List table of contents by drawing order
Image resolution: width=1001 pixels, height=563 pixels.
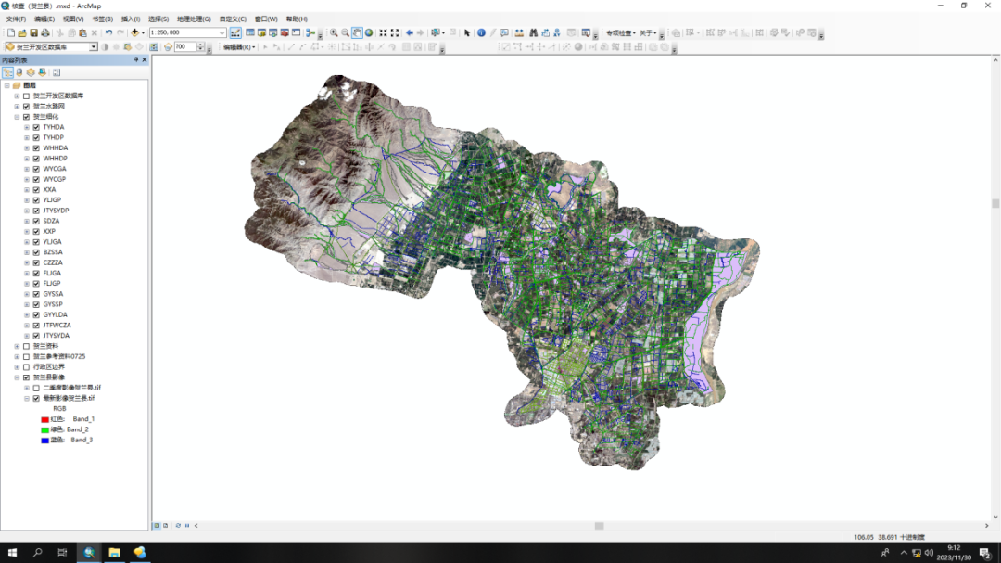coord(7,72)
